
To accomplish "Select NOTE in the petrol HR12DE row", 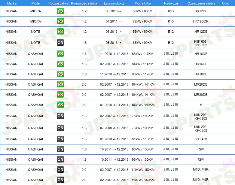I will 35,32.
